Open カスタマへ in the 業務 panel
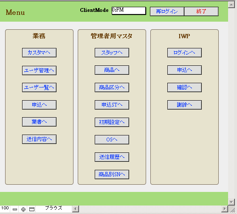This screenshot has height=214, width=237. pos(39,53)
